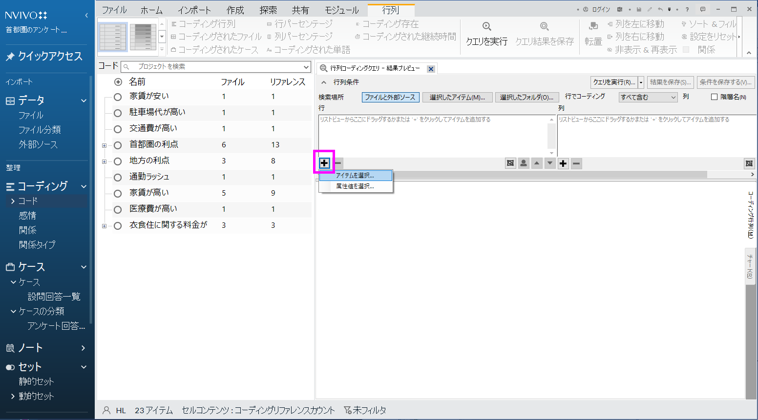The image size is (758, 420).
Task: Click the 選択したアイテム(M)... button
Action: click(x=457, y=97)
